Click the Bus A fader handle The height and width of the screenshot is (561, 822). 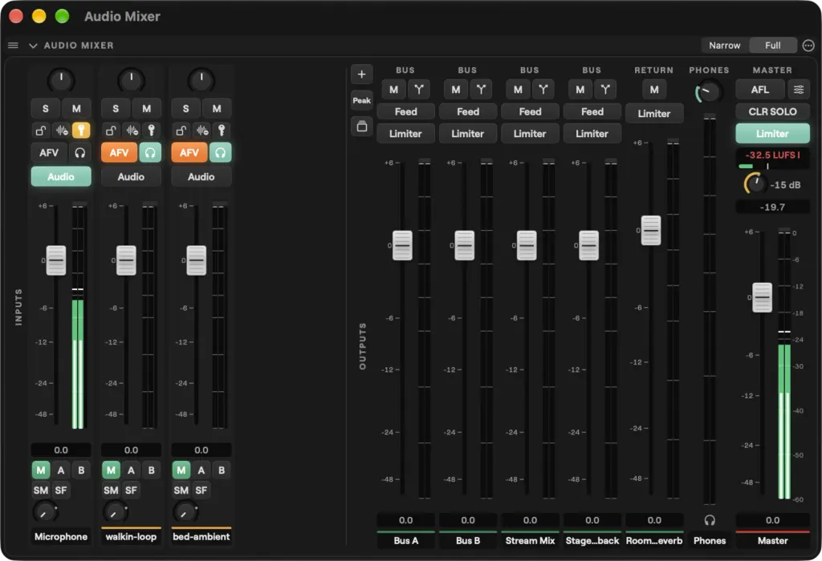[x=403, y=245]
